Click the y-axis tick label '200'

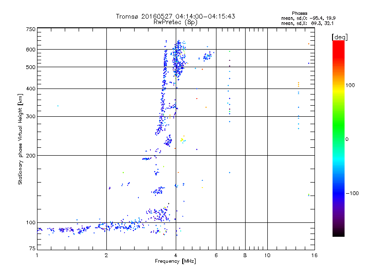pyautogui.click(x=31, y=156)
